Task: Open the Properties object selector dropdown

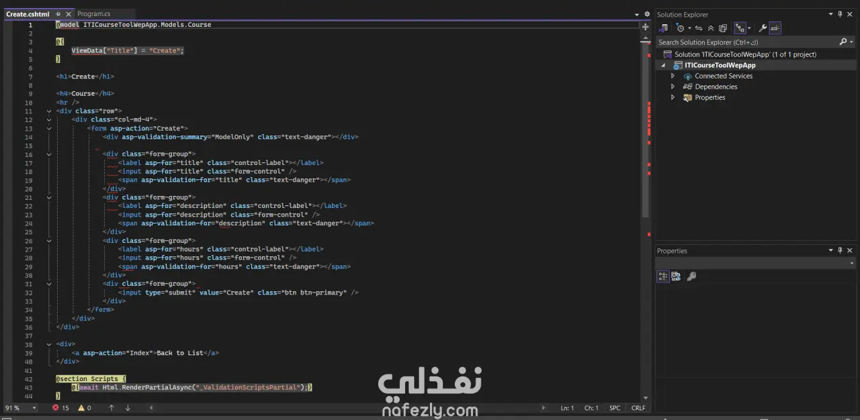Action: (852, 263)
